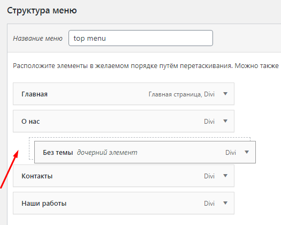Click the Divi label on О нас

pyautogui.click(x=209, y=122)
